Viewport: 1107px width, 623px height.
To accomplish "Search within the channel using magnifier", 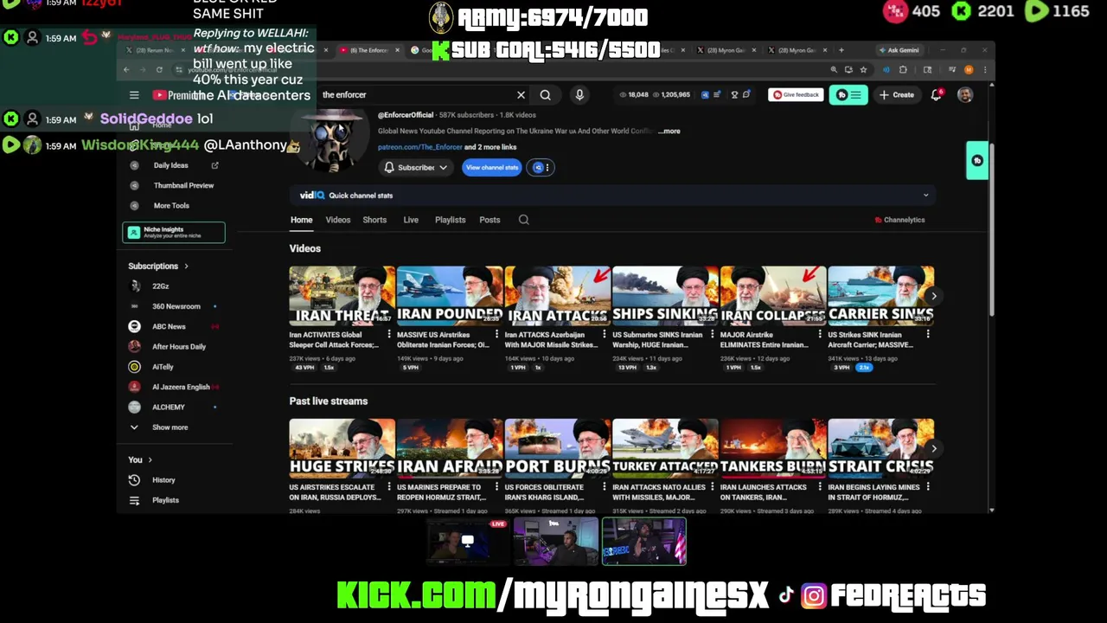I will [x=523, y=220].
